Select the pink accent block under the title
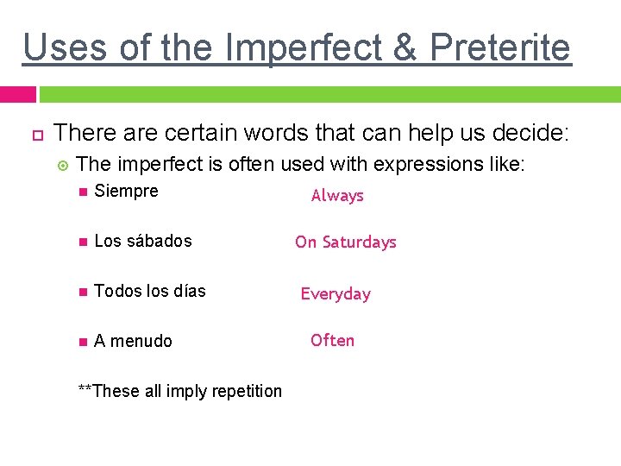621x466 pixels. [18, 93]
